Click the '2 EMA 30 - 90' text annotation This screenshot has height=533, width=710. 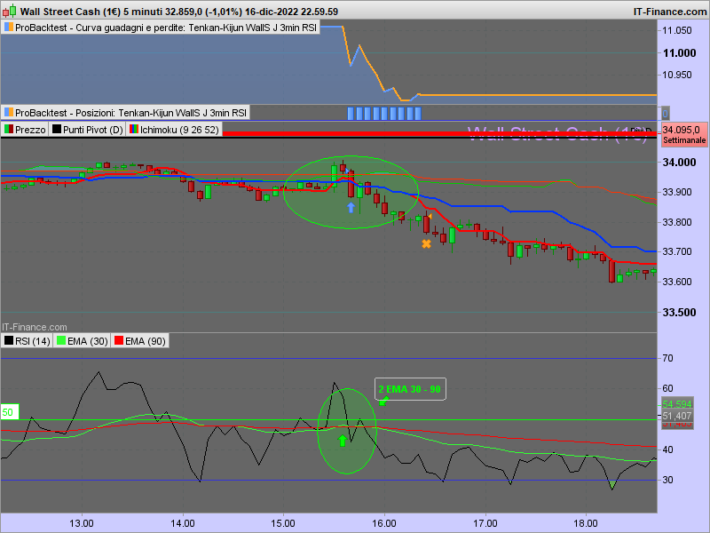tap(409, 389)
